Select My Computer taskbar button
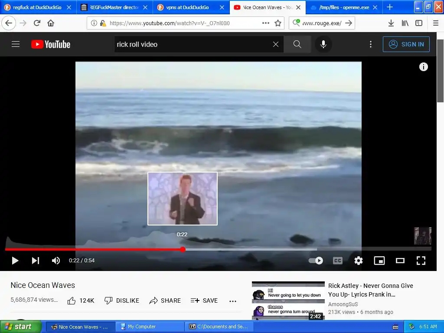 click(x=150, y=327)
